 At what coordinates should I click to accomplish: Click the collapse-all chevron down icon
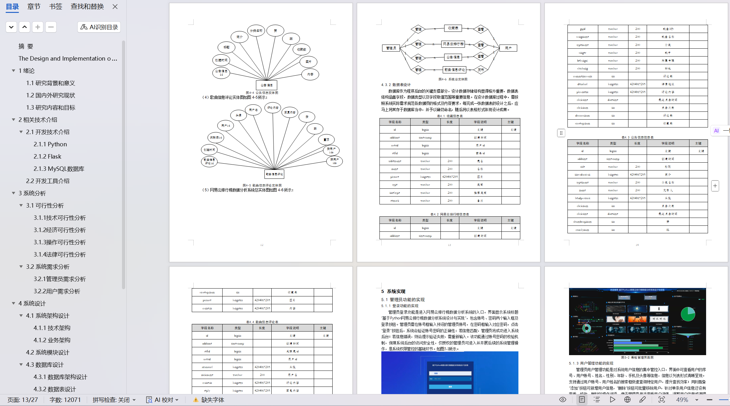point(11,27)
